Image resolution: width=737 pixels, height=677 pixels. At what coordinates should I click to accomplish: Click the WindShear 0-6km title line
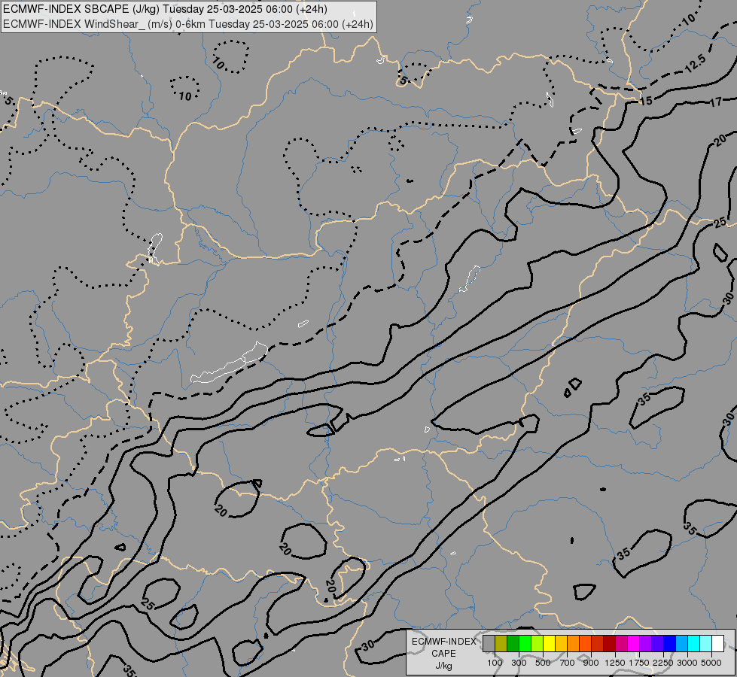click(188, 24)
